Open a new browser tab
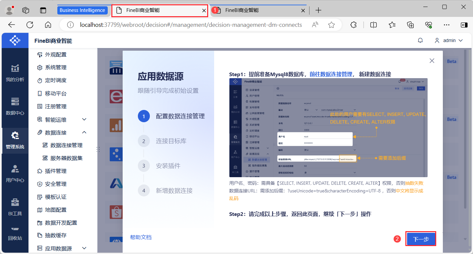Screen dimensions: 473x254 click(318, 10)
